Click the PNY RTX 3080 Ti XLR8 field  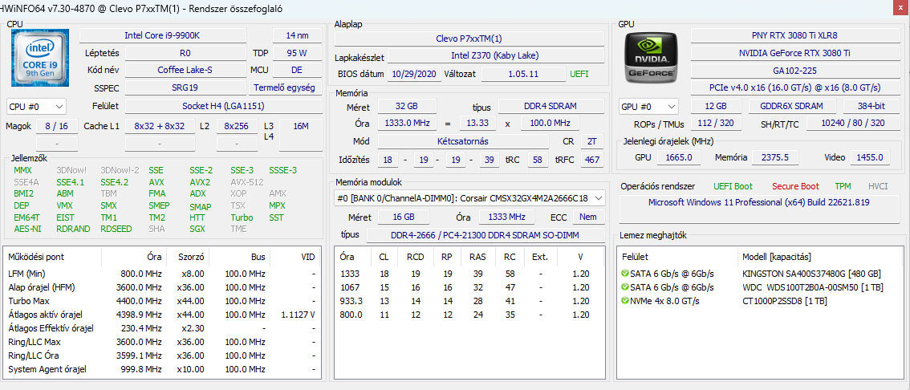(794, 35)
